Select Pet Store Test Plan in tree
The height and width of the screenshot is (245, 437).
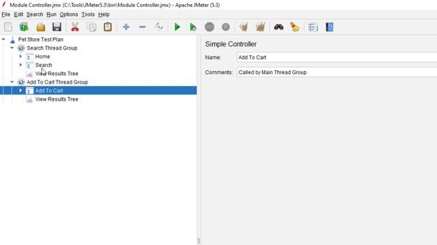[x=41, y=39]
